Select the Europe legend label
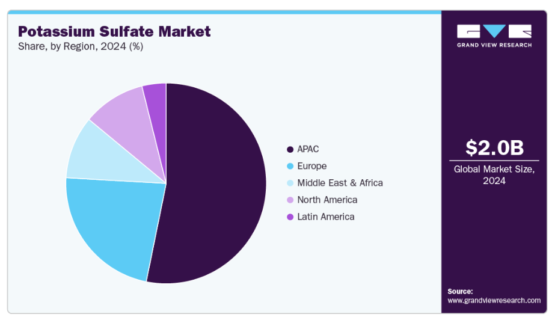This screenshot has height=317, width=549. [312, 166]
